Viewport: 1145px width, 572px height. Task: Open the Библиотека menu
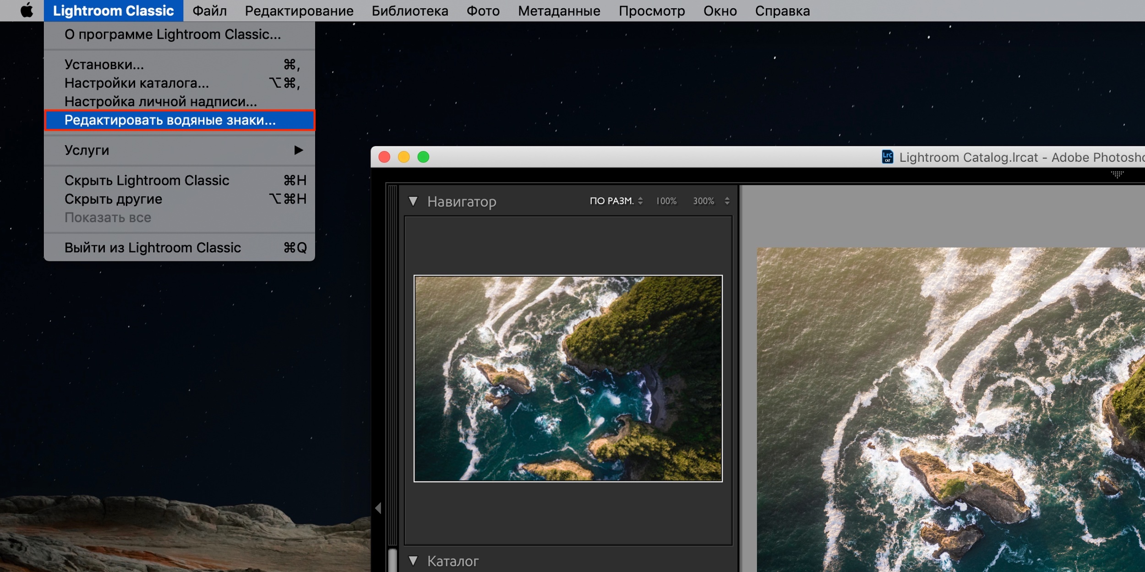pyautogui.click(x=410, y=11)
